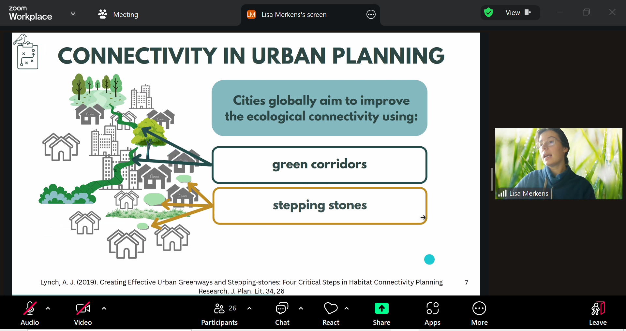This screenshot has height=331, width=626.
Task: Unmute the microphone with Audio button
Action: pos(30,313)
